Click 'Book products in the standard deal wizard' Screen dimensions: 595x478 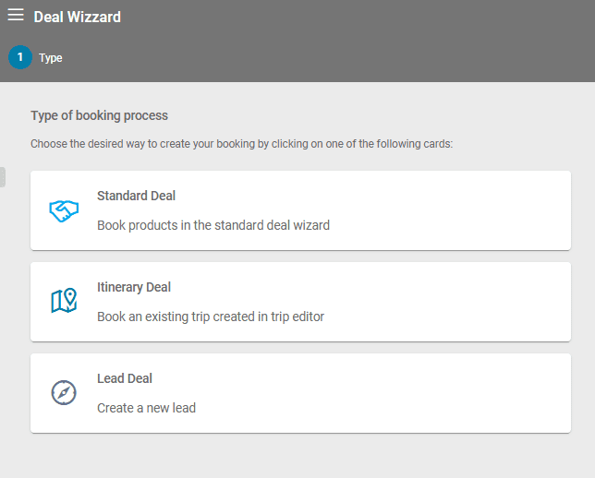pyautogui.click(x=212, y=224)
